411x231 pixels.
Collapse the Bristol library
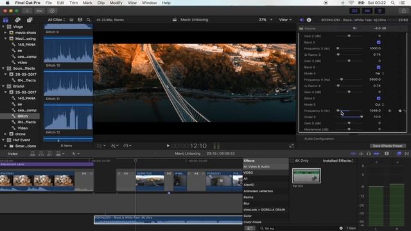(3, 86)
